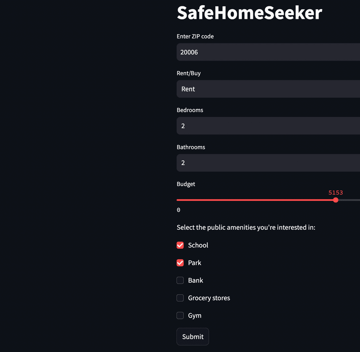Uncheck the School amenity

180,245
